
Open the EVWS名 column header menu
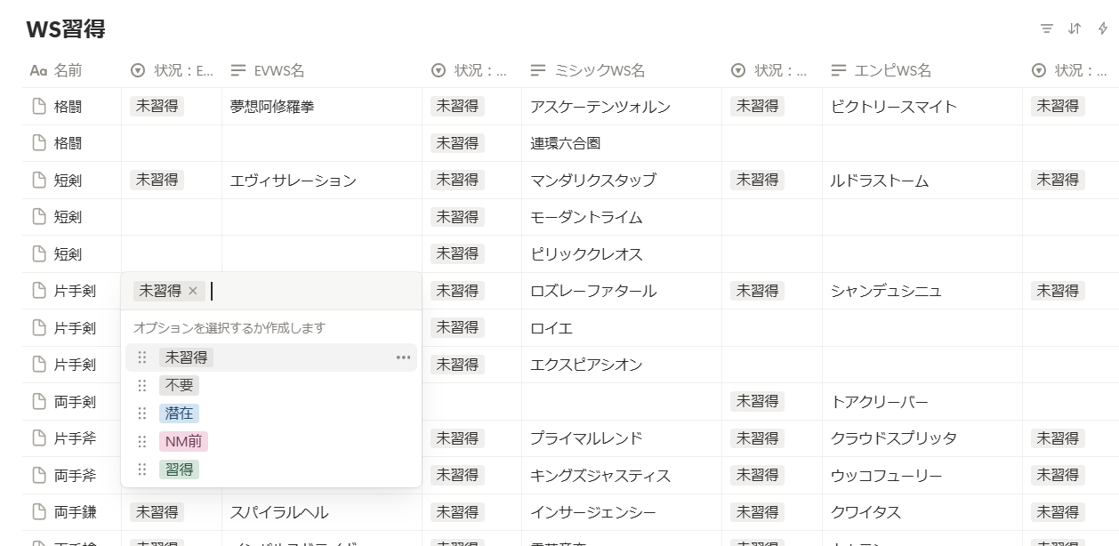point(322,70)
